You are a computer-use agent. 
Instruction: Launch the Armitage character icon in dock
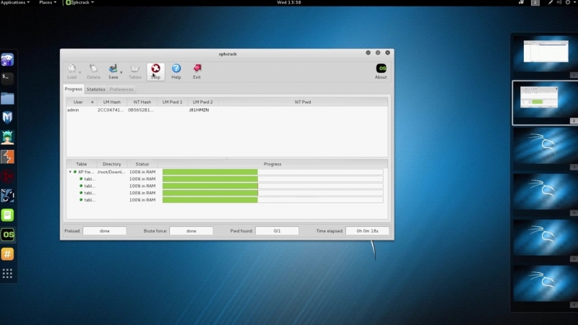point(7,137)
